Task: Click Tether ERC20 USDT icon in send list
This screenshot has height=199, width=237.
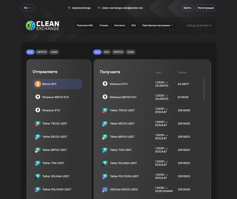Action: coord(38,137)
